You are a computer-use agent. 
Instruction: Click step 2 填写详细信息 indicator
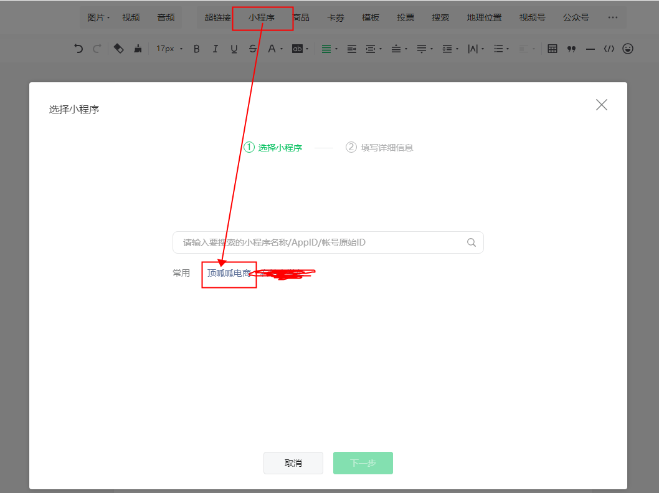tap(379, 148)
